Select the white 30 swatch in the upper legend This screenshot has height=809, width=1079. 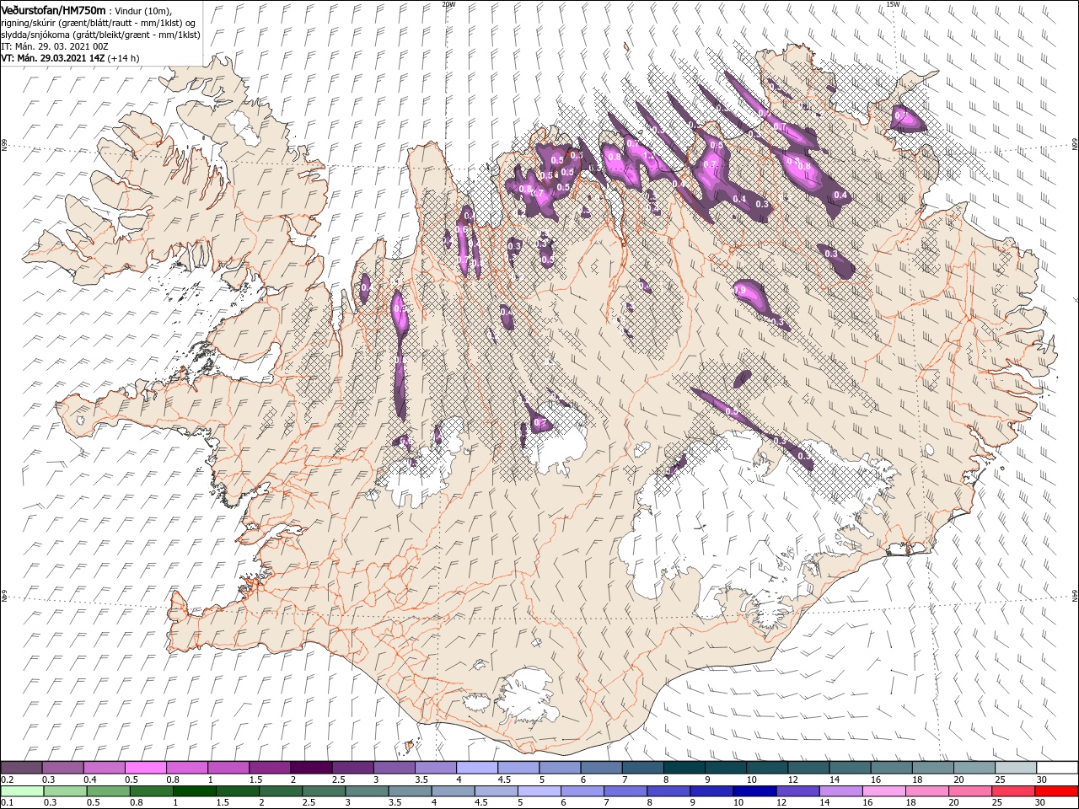click(x=1057, y=768)
